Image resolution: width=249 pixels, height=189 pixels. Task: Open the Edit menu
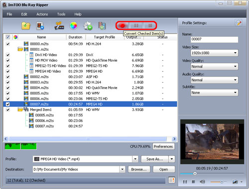tap(24, 14)
